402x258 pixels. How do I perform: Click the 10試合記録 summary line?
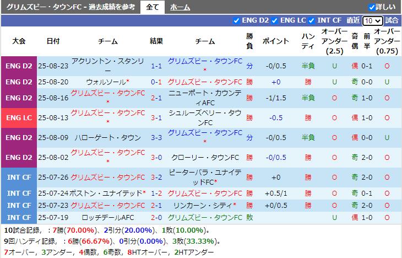click(107, 230)
